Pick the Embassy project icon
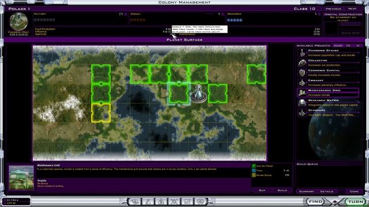 pyautogui.click(x=302, y=83)
